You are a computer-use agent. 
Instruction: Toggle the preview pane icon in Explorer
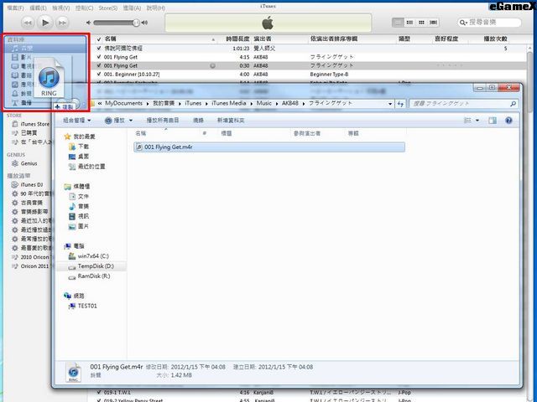click(x=493, y=121)
